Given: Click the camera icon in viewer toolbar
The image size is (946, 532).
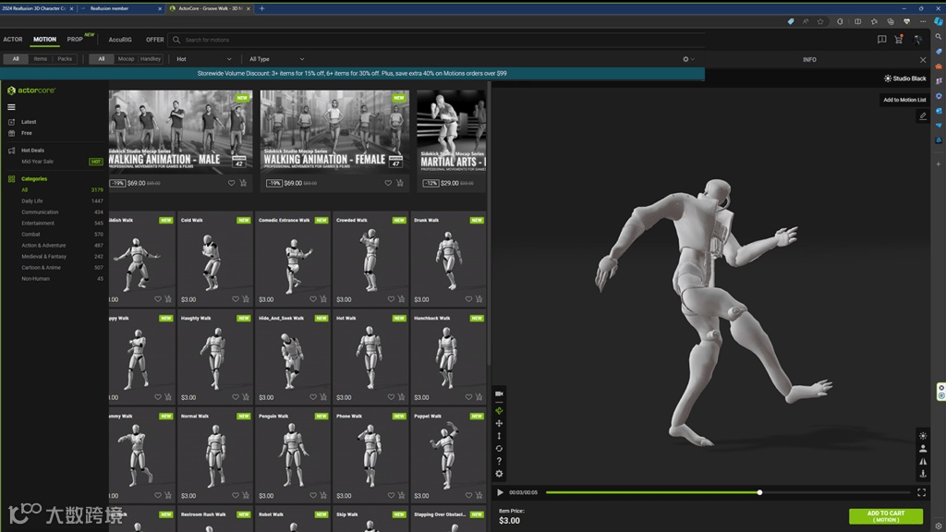Looking at the screenshot, I should click(x=499, y=393).
